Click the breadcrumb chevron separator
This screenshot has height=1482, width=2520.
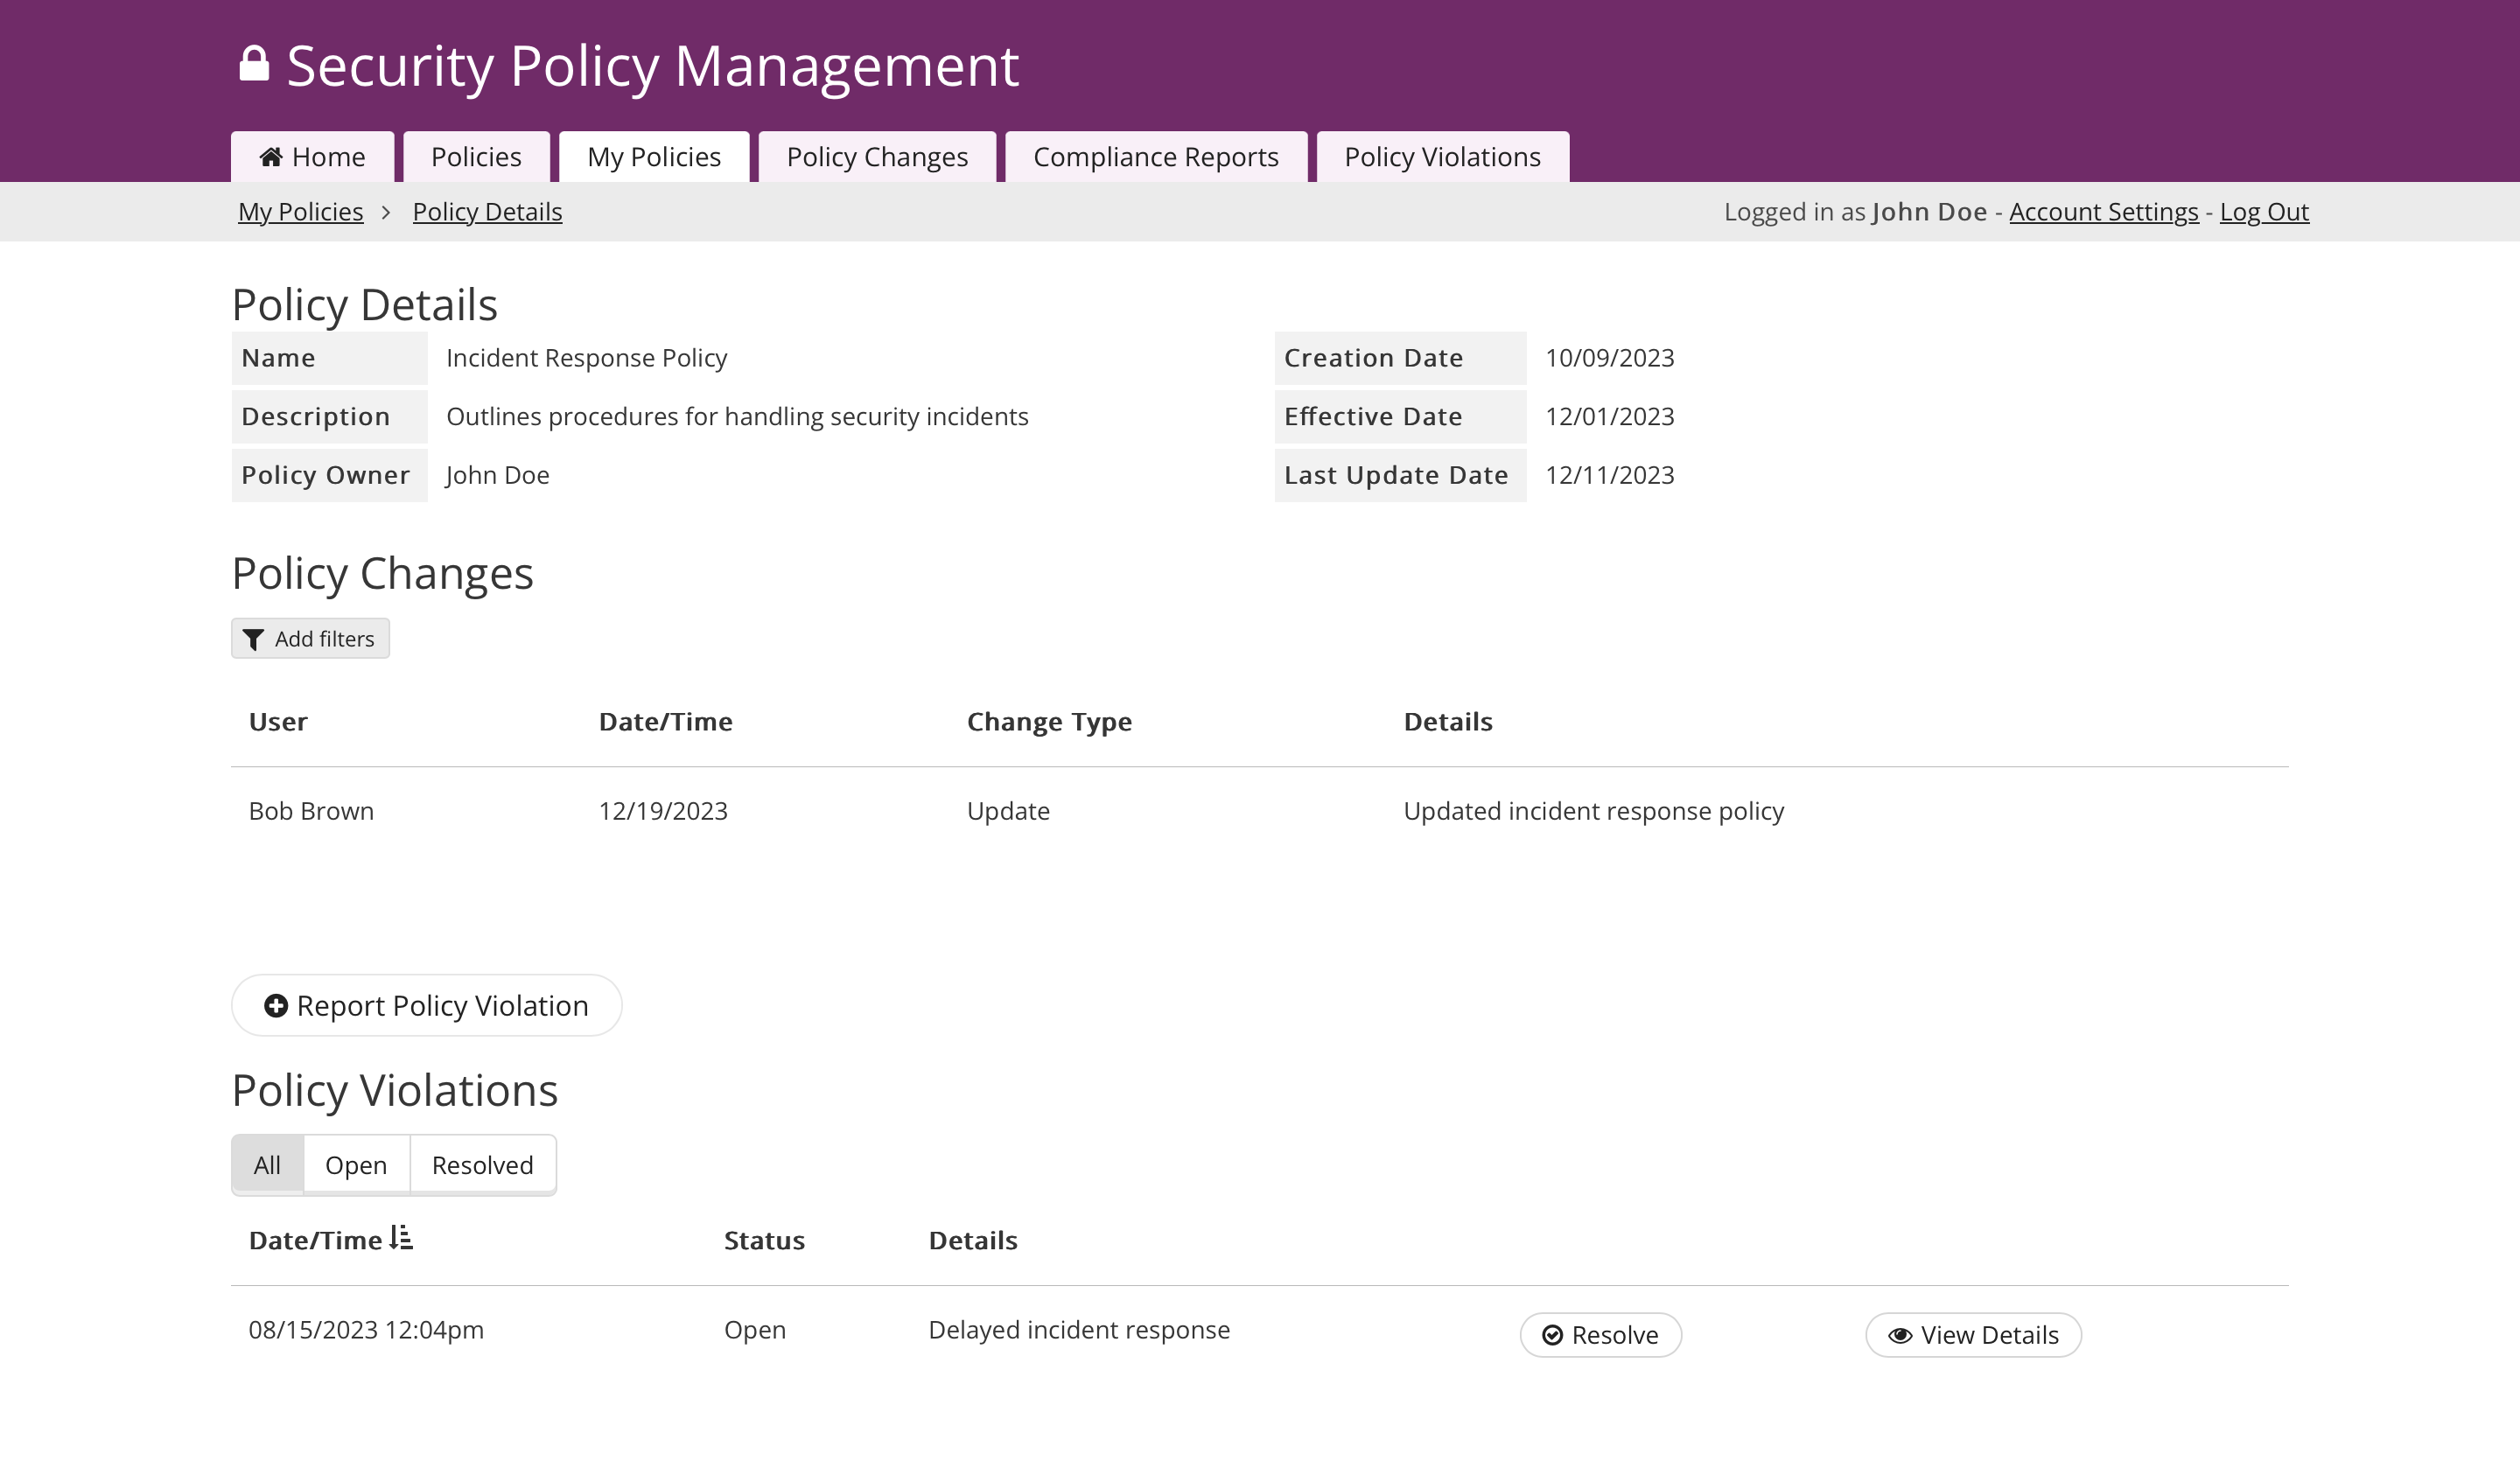[x=386, y=213]
